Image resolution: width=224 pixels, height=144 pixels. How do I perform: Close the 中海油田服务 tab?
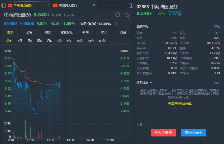[48, 5]
